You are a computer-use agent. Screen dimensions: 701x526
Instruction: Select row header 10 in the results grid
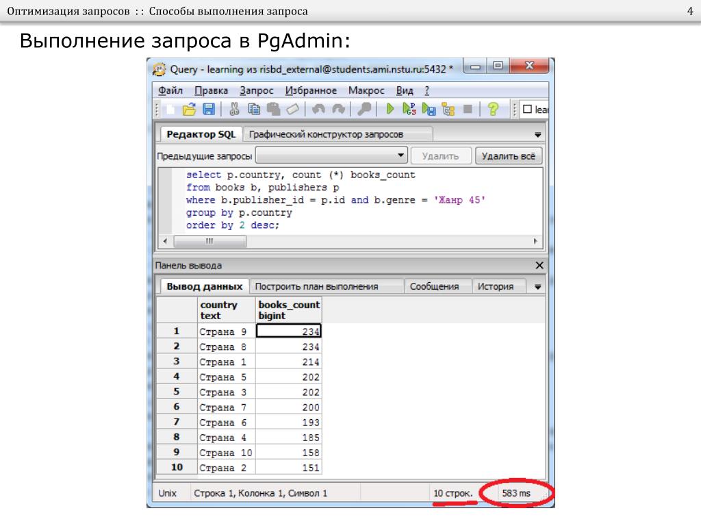coord(177,467)
